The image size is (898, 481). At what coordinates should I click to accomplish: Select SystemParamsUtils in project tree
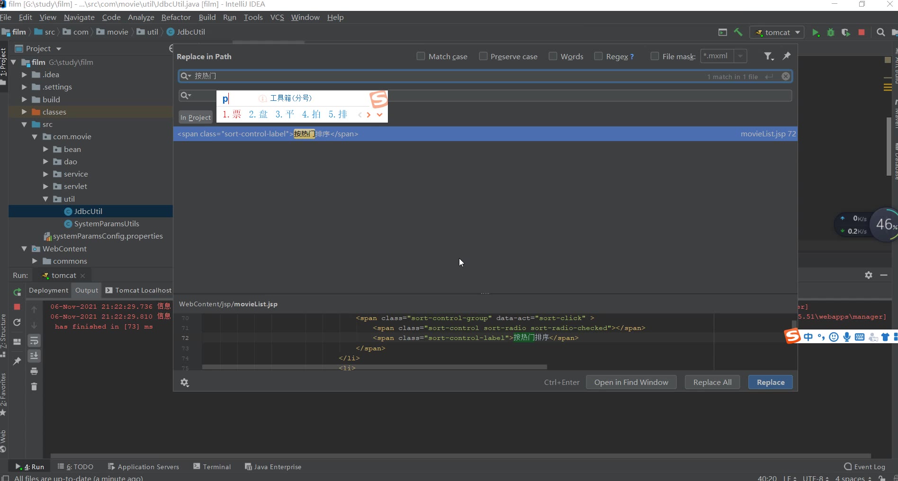[x=107, y=224]
